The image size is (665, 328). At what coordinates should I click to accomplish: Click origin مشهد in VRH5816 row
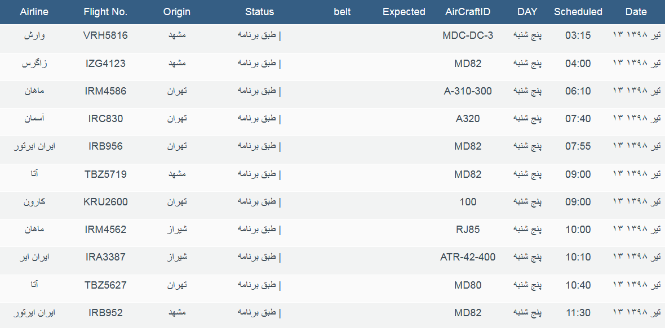point(178,35)
